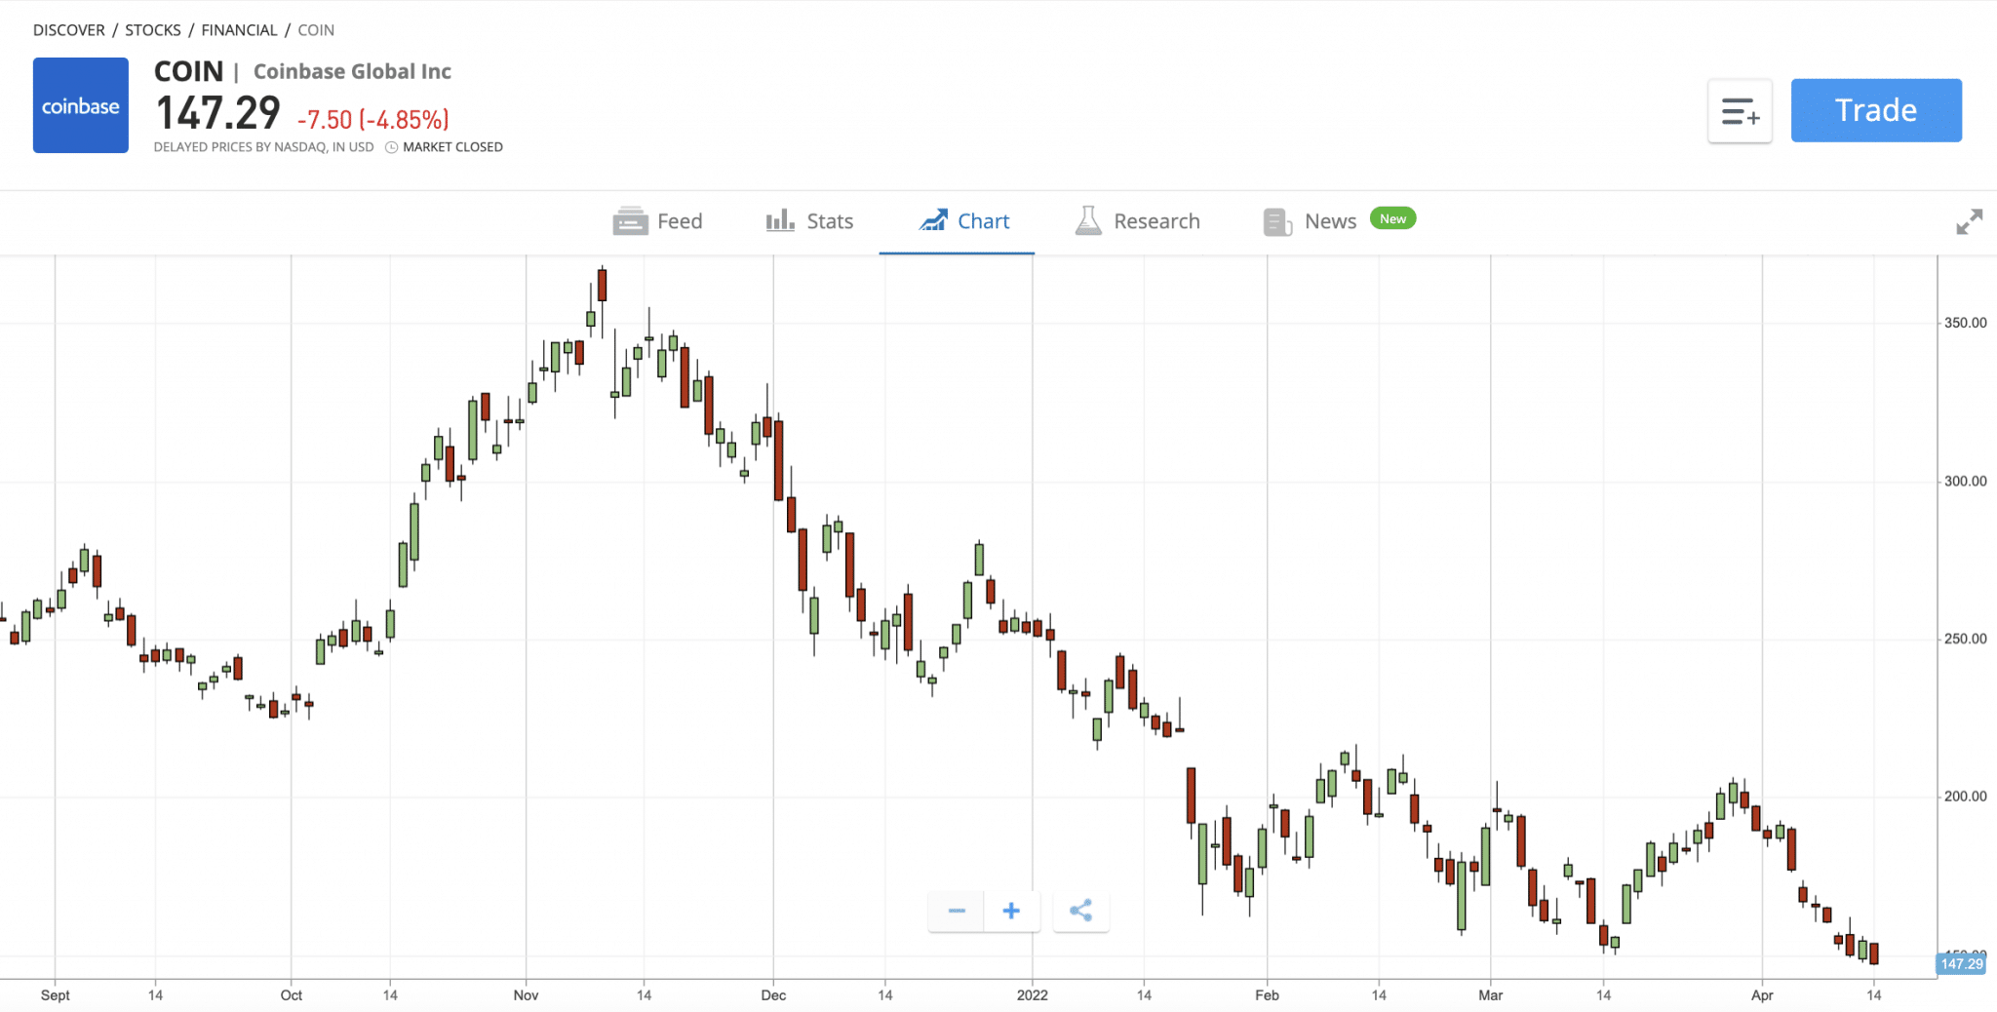Open the News tab

coord(1310,221)
